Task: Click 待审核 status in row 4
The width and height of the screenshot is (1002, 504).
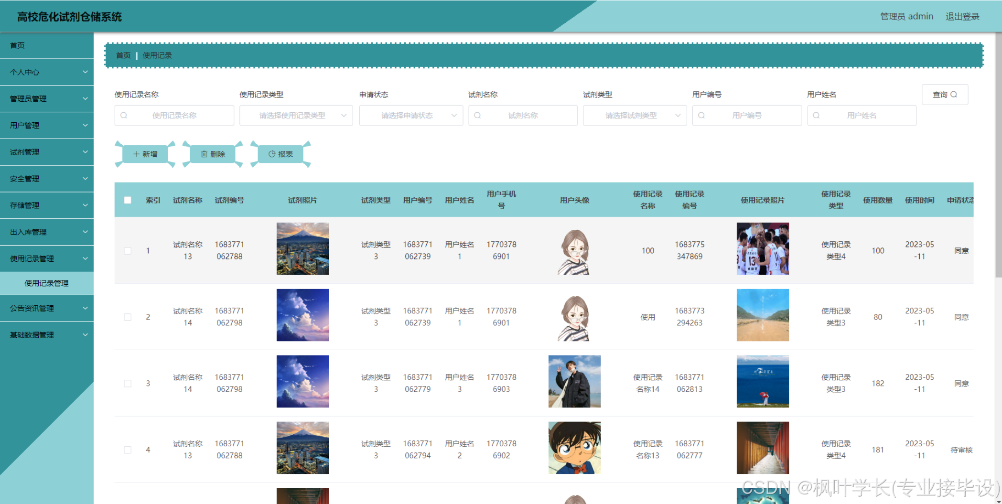Action: [x=961, y=450]
